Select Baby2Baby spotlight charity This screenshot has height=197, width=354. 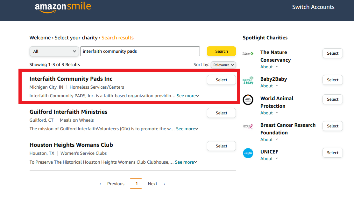333,80
